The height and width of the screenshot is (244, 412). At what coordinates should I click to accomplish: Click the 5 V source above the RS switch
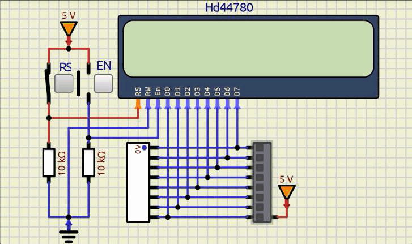tap(69, 29)
